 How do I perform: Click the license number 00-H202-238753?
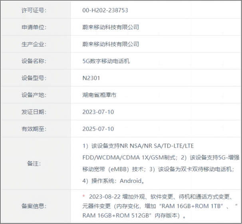[105, 10]
